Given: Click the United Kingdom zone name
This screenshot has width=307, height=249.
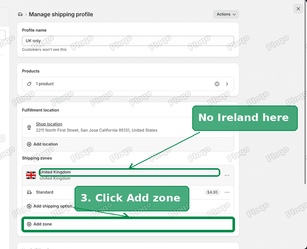Looking at the screenshot, I should click(x=55, y=172).
